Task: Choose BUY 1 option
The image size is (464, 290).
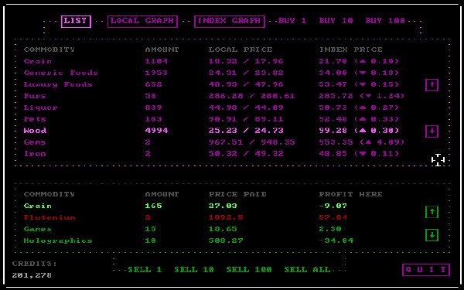Action: (292, 21)
